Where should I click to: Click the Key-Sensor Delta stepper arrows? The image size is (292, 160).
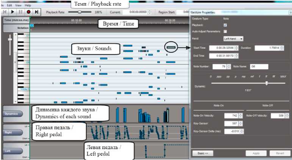tap(242, 131)
